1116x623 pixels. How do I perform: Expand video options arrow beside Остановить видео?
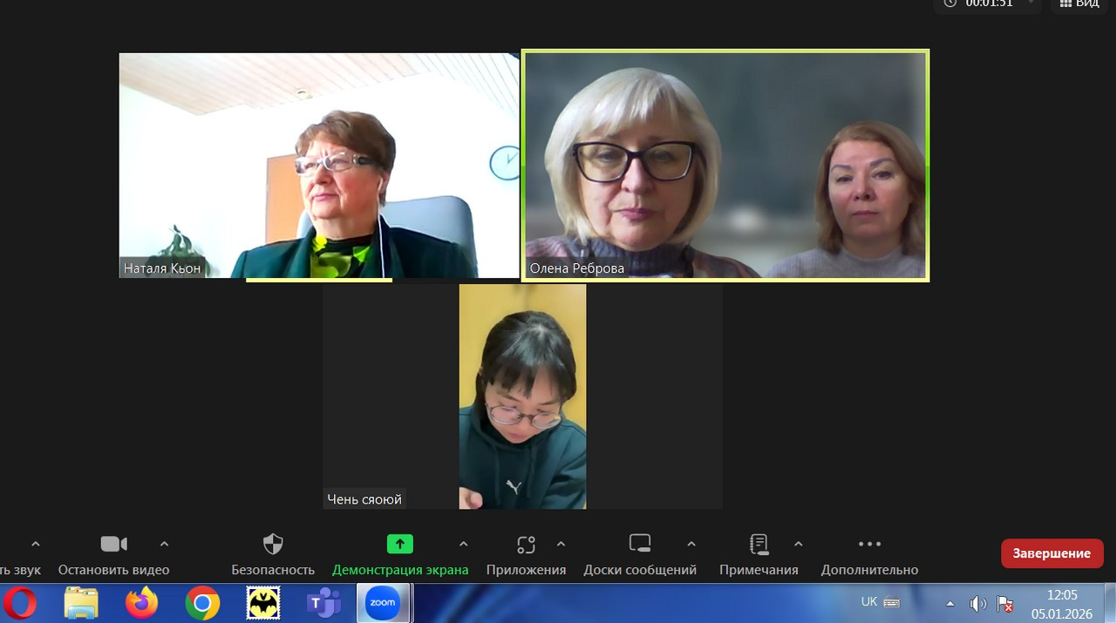(x=164, y=545)
